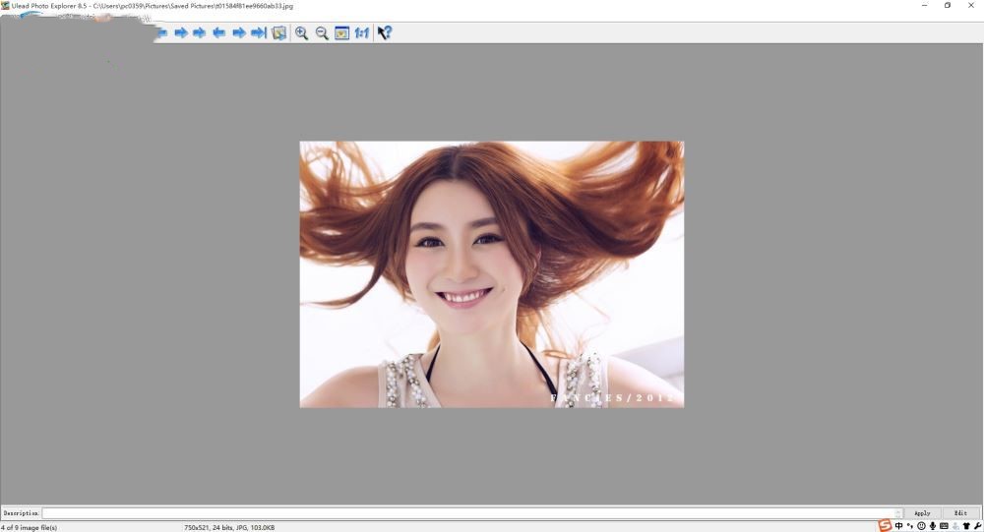
Task: Click the Sogou S icon in tray
Action: [885, 526]
